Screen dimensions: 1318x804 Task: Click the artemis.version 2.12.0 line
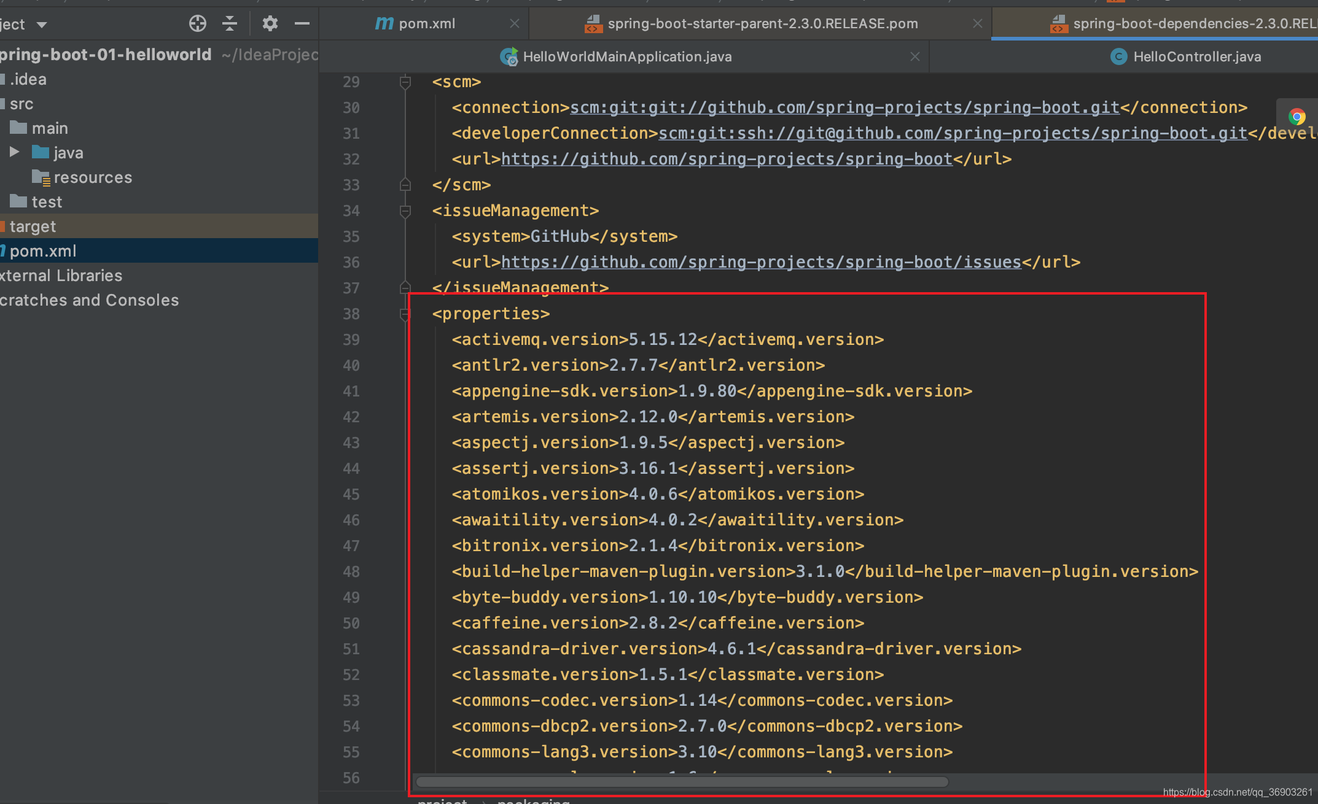tap(653, 417)
